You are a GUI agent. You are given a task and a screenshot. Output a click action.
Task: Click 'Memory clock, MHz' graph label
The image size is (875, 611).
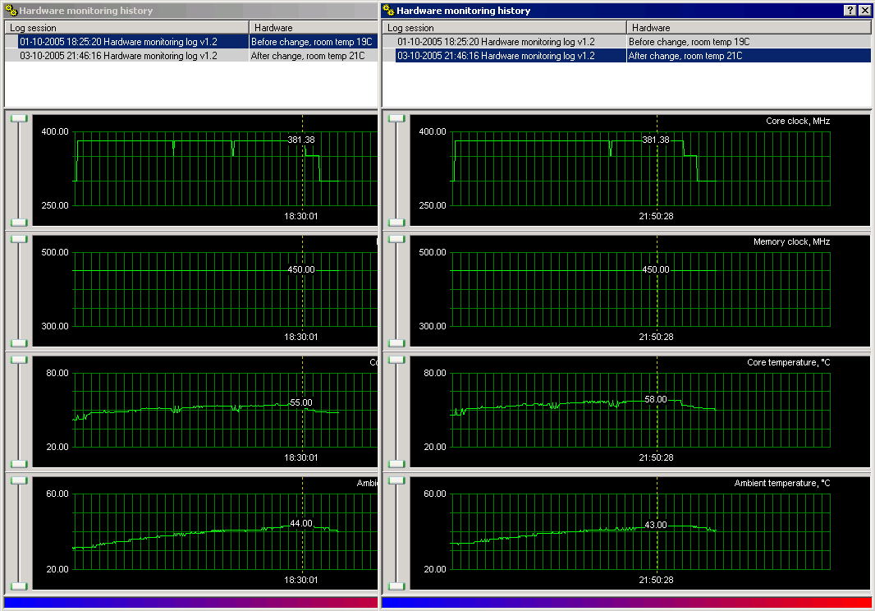click(792, 241)
